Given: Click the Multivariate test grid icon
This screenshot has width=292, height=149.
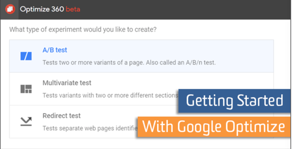Looking at the screenshot, I should tap(26, 89).
